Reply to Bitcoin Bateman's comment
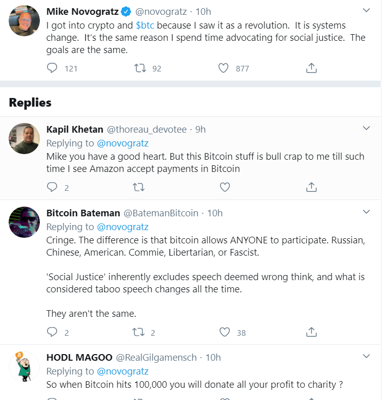The width and height of the screenshot is (383, 400). 52,332
